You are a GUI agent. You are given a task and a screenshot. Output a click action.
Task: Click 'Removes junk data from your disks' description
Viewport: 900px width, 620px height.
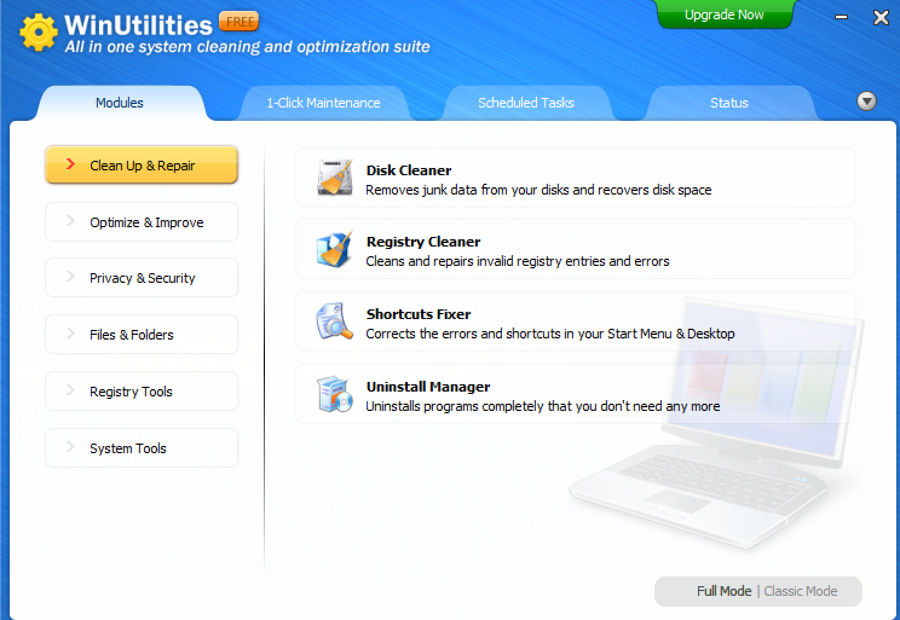tap(538, 190)
